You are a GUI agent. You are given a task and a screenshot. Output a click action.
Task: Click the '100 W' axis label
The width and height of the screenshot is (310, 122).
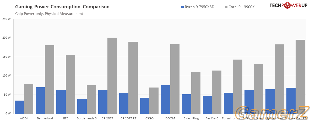(x=7, y=76)
